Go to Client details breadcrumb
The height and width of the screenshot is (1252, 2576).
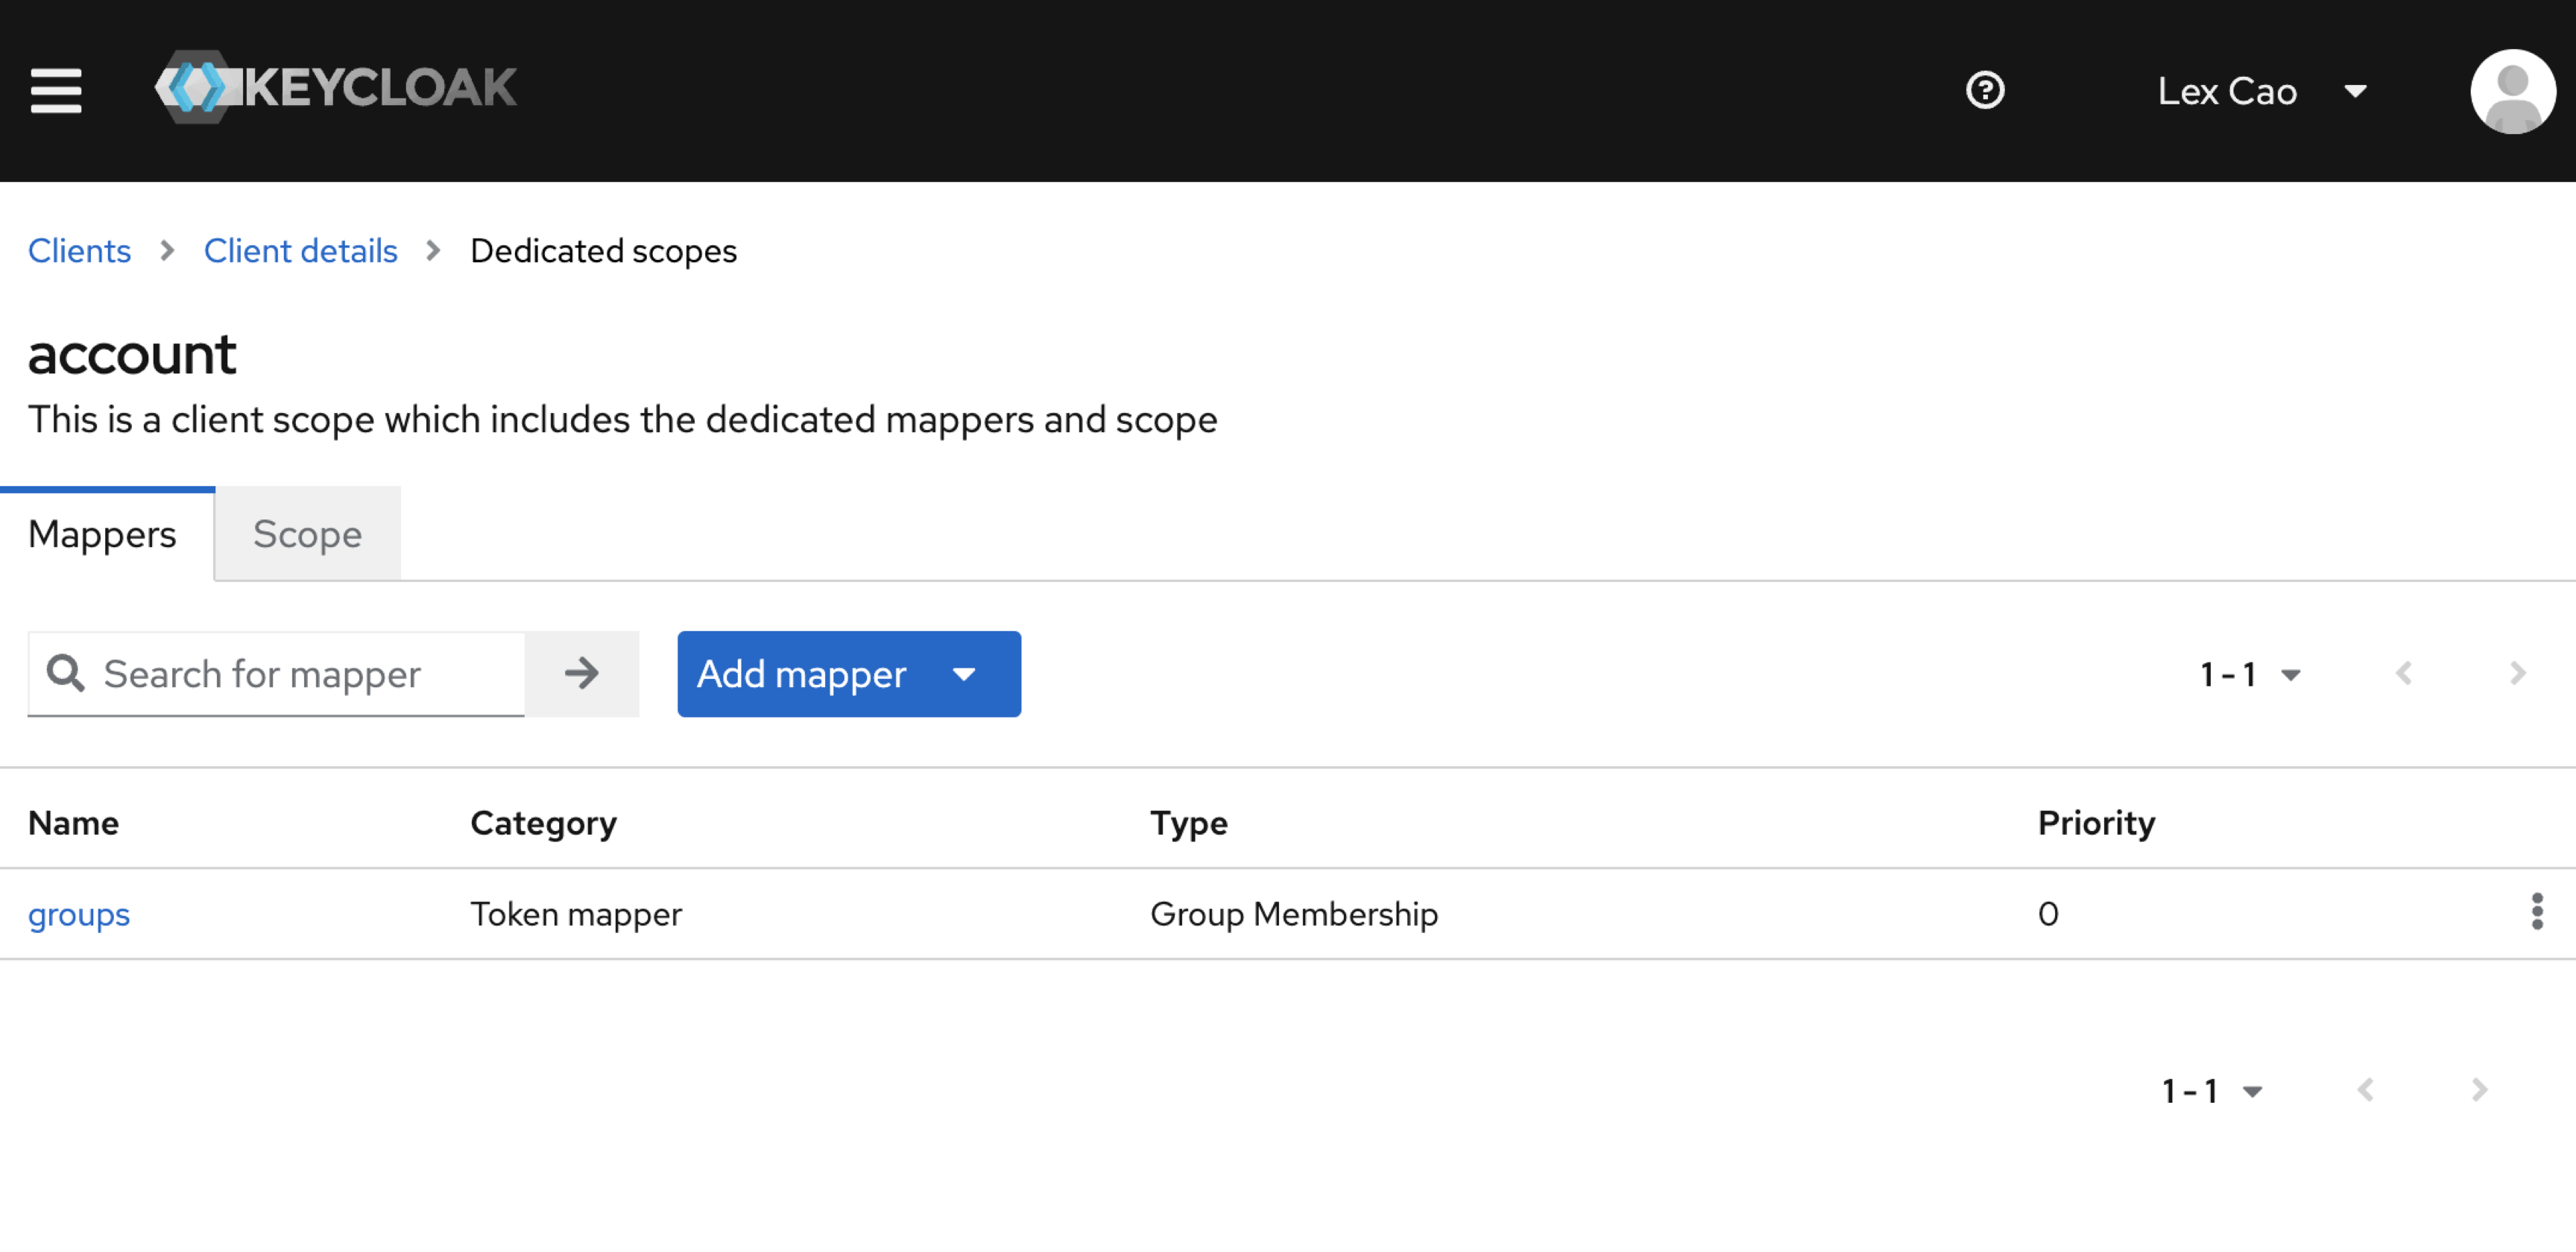click(x=300, y=251)
